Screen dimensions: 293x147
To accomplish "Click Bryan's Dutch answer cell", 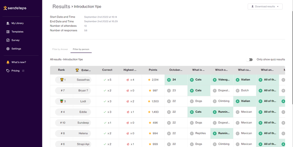I will pyautogui.click(x=245, y=91).
